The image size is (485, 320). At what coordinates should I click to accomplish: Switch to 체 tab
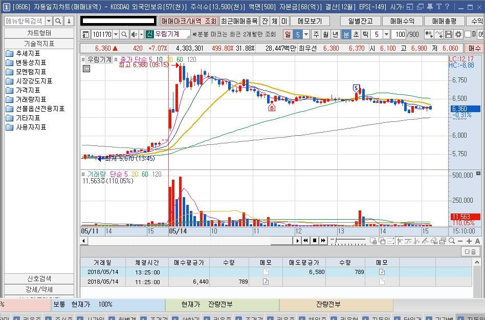tap(275, 21)
